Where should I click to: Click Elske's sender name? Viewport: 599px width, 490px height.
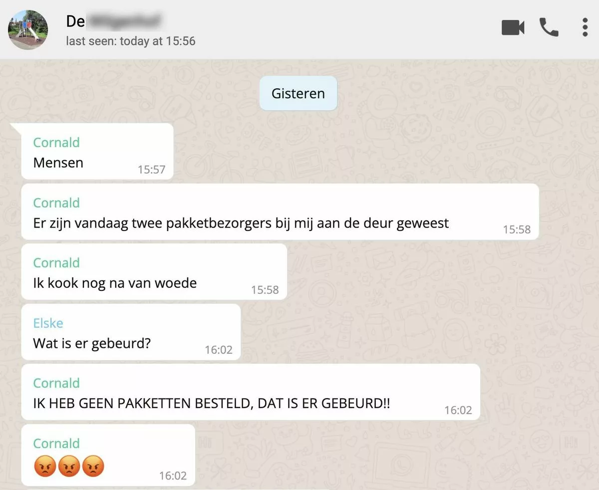point(48,323)
